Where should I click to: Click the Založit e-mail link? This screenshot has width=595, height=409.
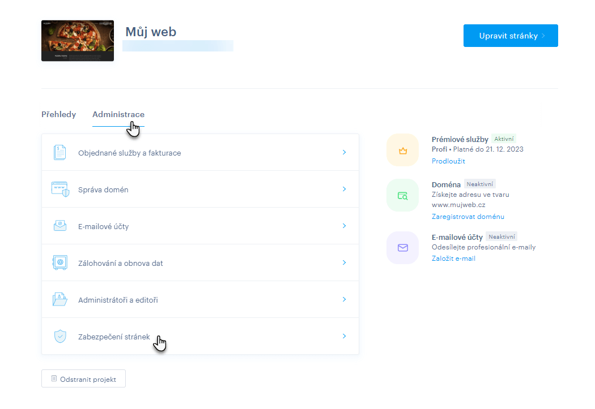(x=453, y=259)
